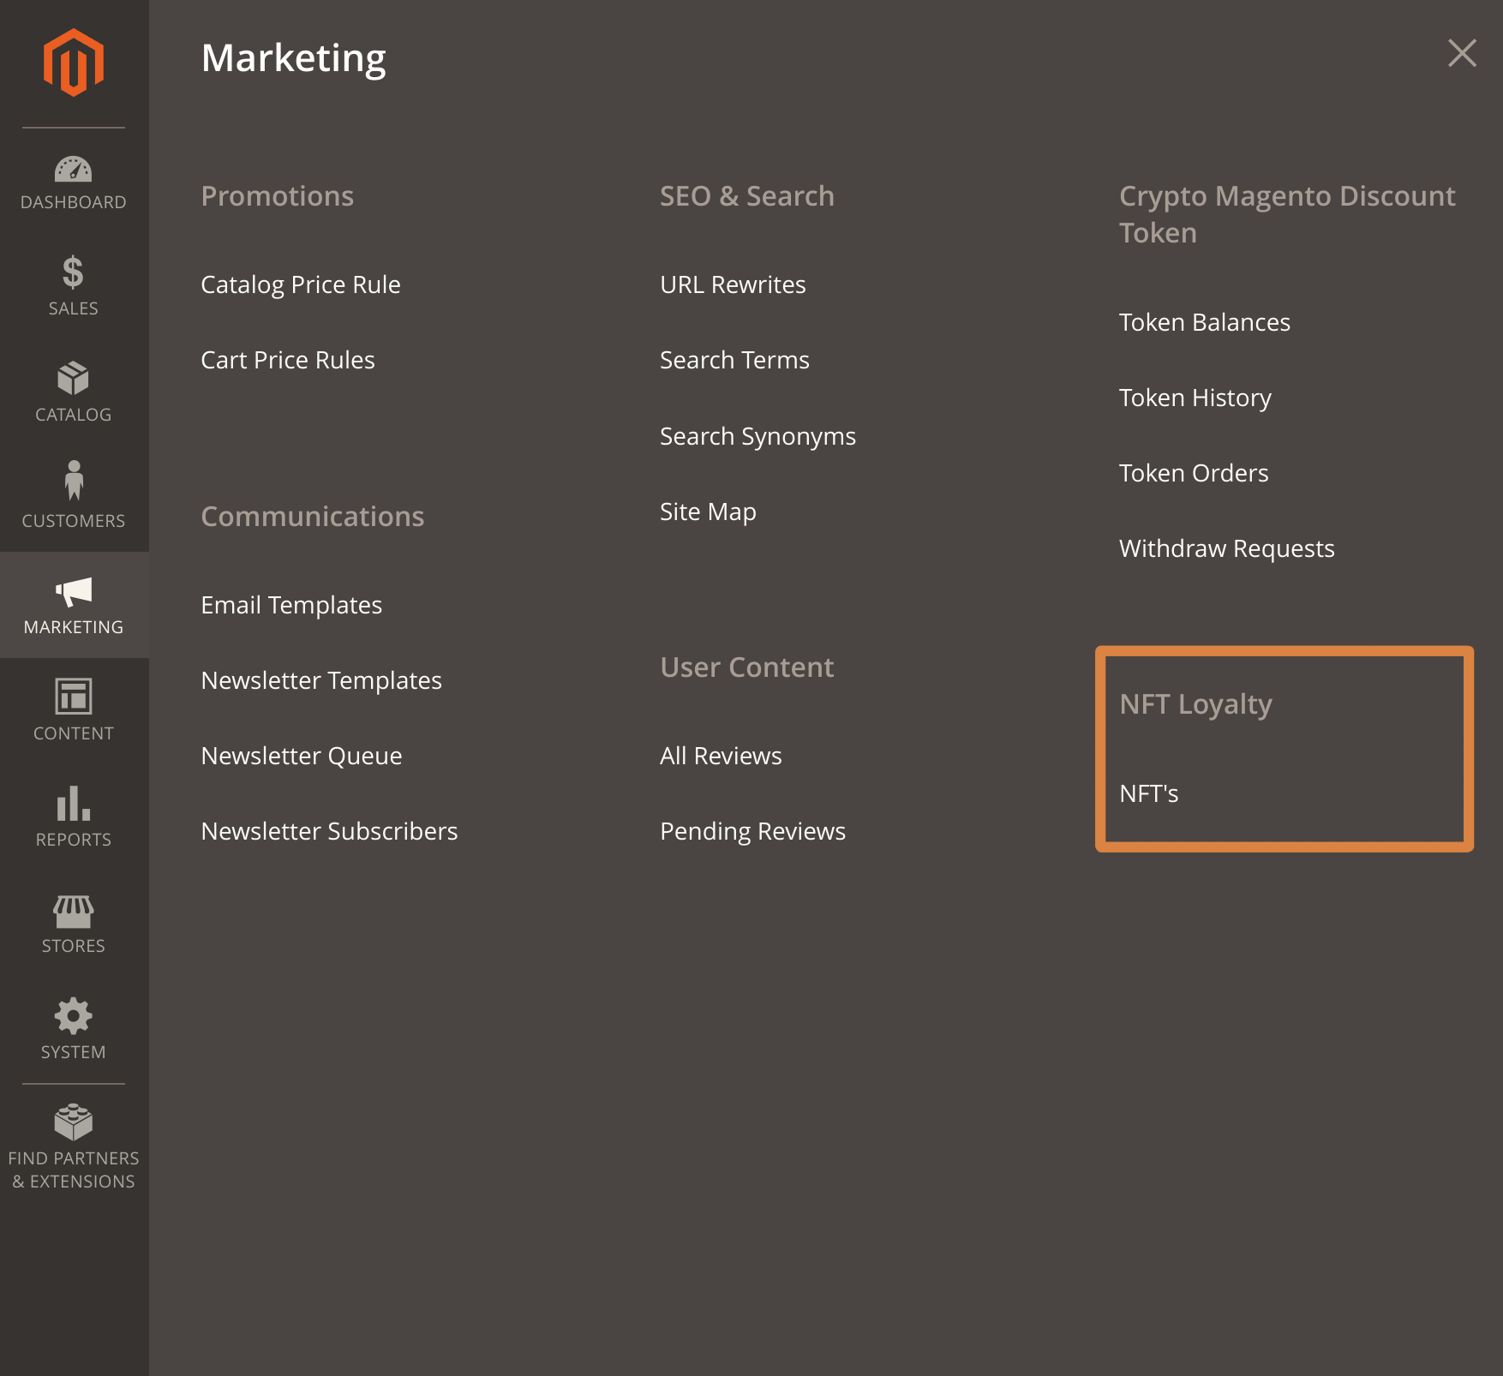Open the Catalog box icon

(74, 379)
